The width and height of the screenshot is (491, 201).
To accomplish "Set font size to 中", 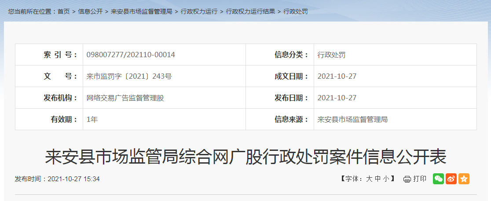I will pyautogui.click(x=378, y=179).
